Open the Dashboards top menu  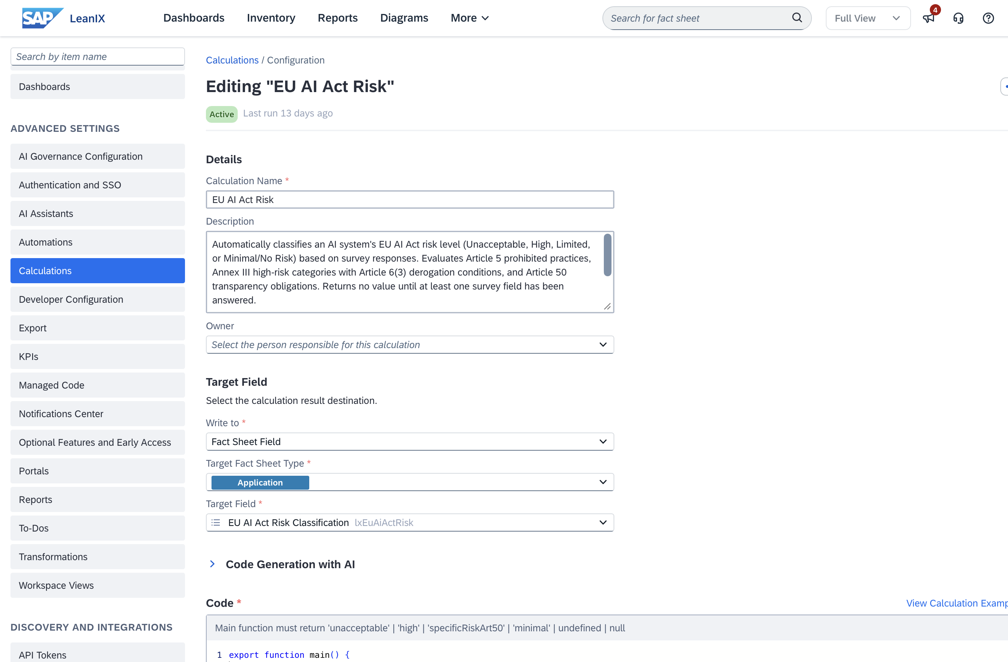[194, 18]
